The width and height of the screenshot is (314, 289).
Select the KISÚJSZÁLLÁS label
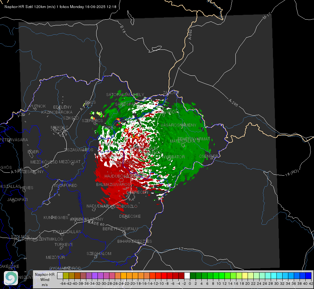67,232
